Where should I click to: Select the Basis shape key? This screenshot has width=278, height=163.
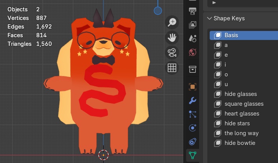pyautogui.click(x=244, y=35)
